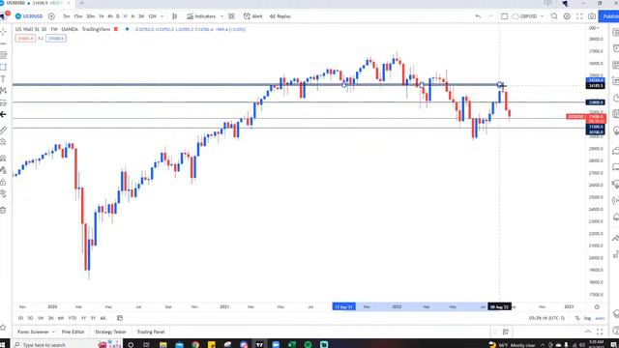Screen dimensions: 619x348
Task: Click the back arrow tool in left toolbar
Action: 3,114
